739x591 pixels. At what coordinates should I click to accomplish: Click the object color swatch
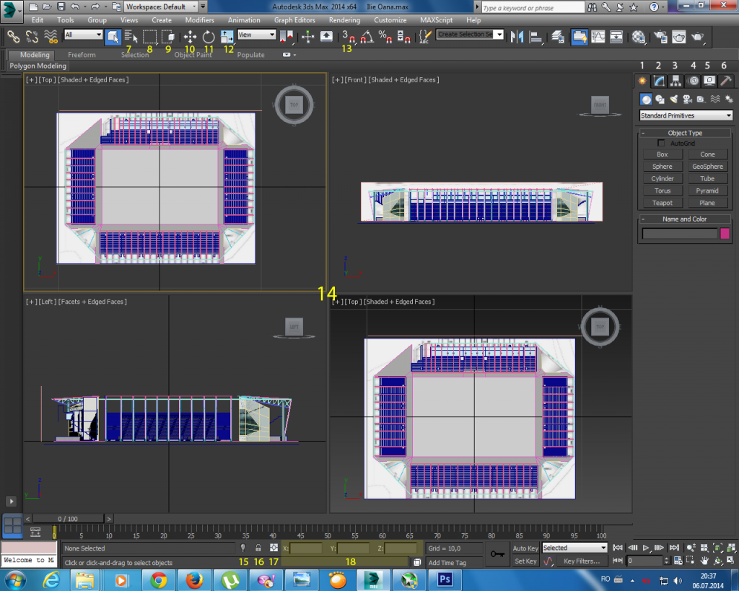(725, 233)
